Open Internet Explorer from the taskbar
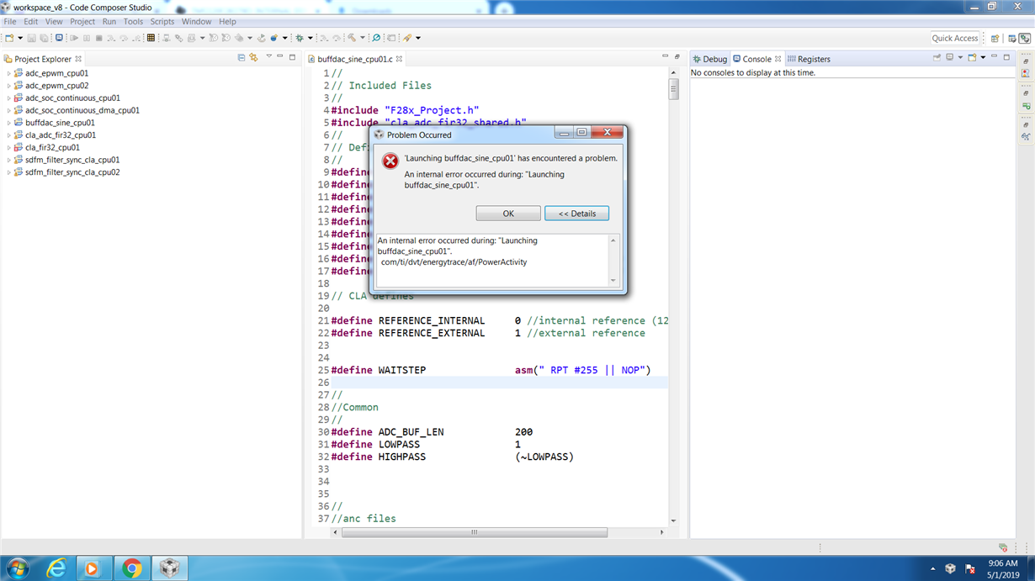 [x=56, y=568]
